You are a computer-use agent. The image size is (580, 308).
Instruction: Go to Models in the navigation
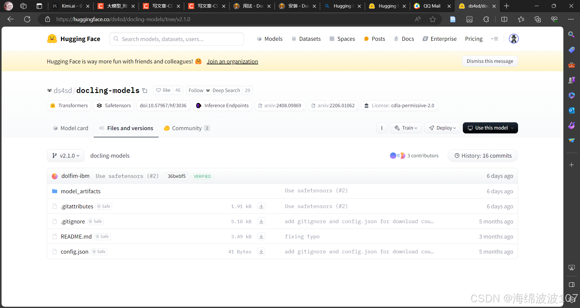[269, 39]
